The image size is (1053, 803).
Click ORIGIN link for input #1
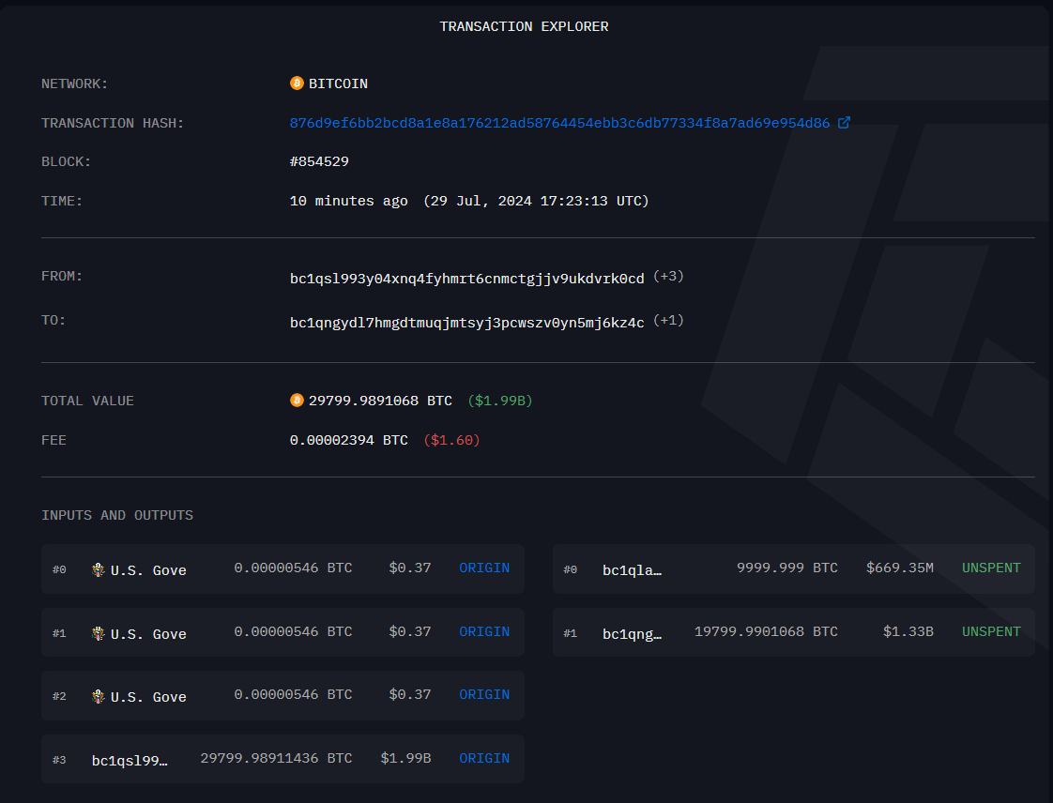pyautogui.click(x=484, y=631)
